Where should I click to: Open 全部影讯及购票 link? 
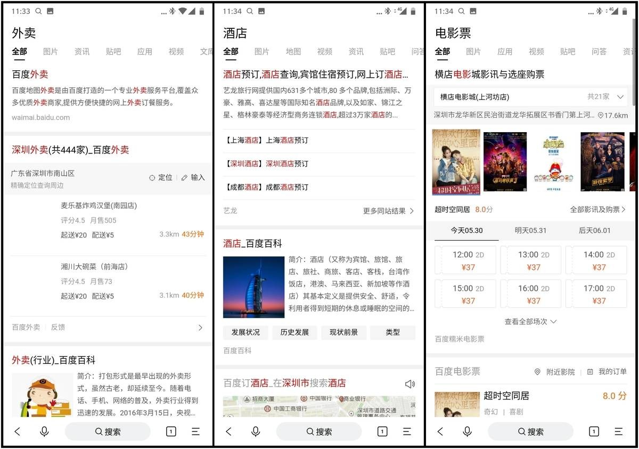598,209
